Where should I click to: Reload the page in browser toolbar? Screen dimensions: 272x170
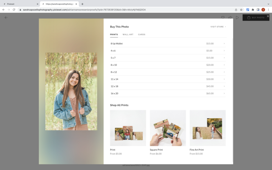click(x=14, y=10)
